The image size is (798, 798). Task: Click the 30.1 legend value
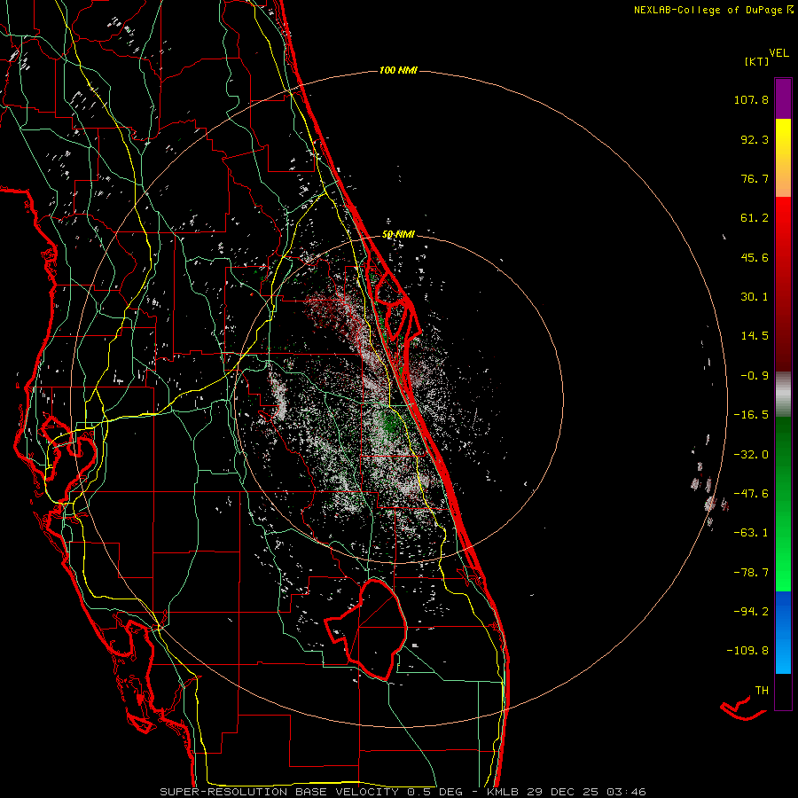click(755, 297)
